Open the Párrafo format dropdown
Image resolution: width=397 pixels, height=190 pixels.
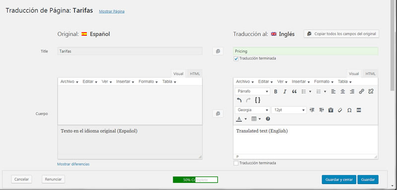(x=253, y=92)
